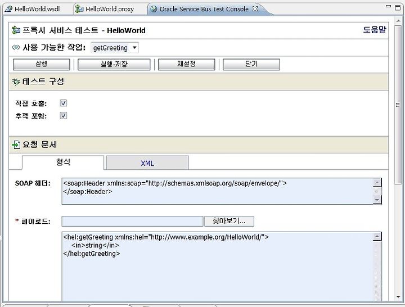Click the payload text area scroll up arrow
The height and width of the screenshot is (307, 405).
377,236
